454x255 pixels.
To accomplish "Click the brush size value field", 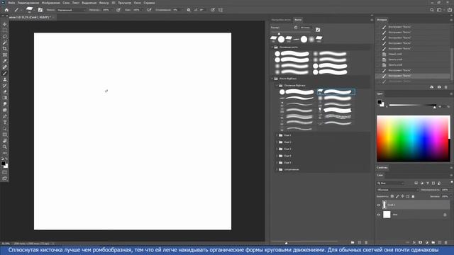I will tap(305, 28).
